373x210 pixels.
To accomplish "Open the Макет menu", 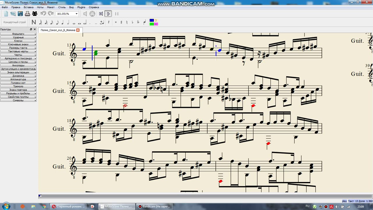I will tap(51, 7).
